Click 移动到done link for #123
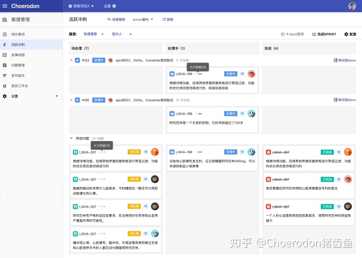Viewport: 362px width, 258px height. 345,60
